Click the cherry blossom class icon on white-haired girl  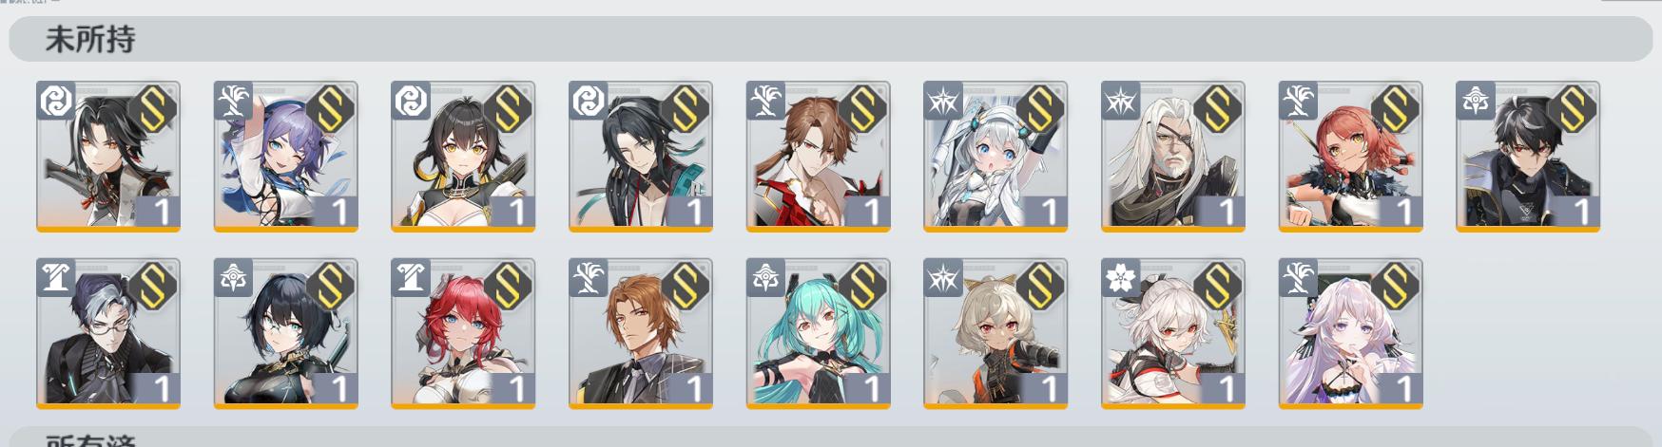[x=1121, y=278]
